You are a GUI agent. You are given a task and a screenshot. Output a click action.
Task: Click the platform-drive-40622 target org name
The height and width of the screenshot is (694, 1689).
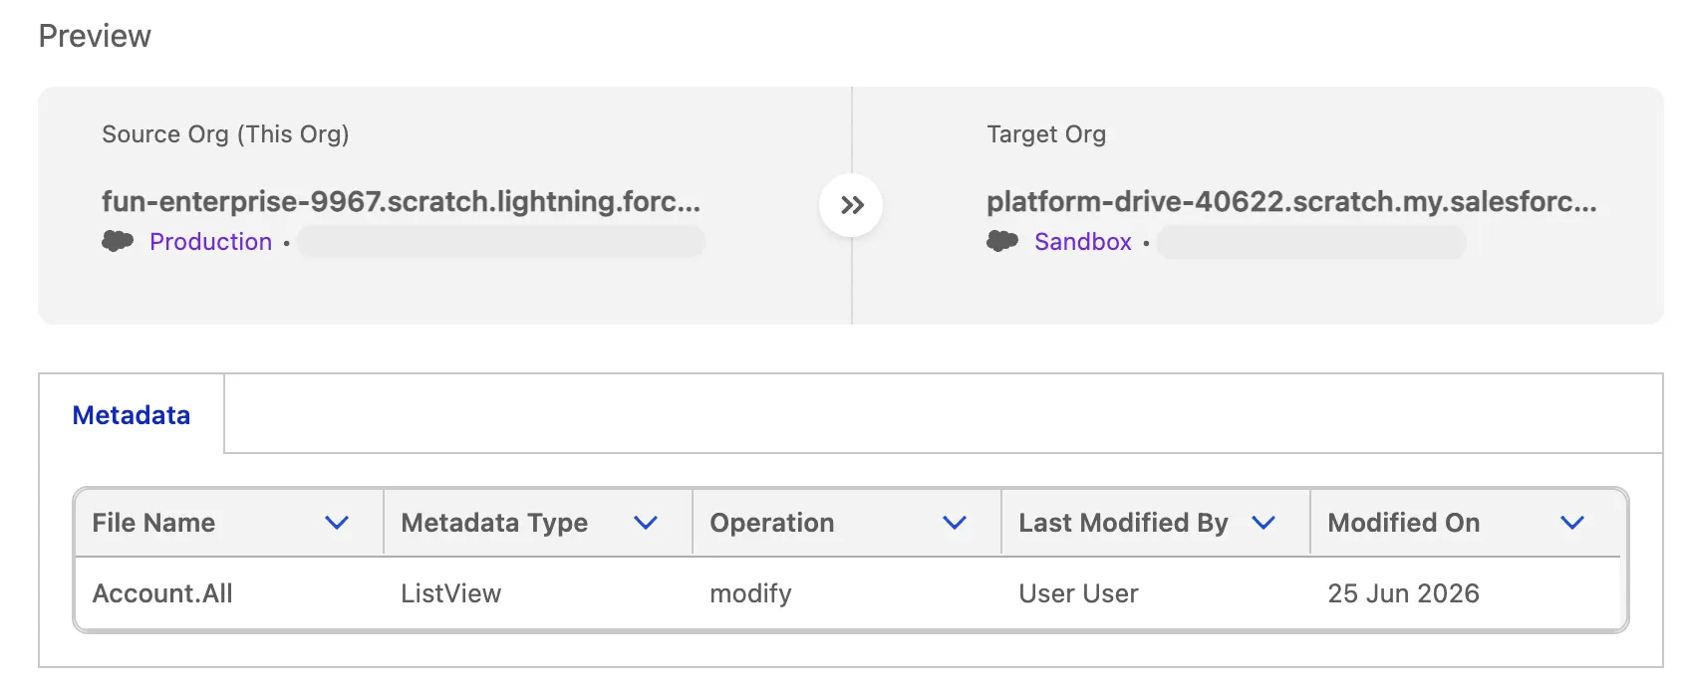(1291, 201)
